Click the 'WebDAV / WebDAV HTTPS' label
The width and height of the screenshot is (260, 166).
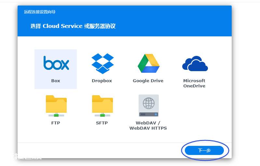(148, 125)
